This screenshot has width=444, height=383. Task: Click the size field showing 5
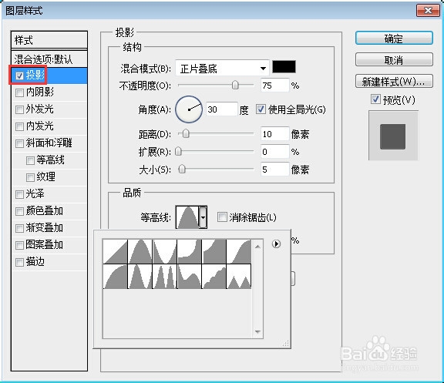tap(274, 170)
